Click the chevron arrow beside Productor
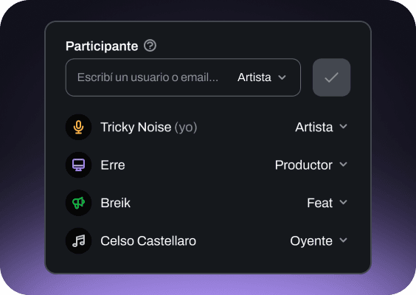Image resolution: width=416 pixels, height=295 pixels. click(x=343, y=164)
